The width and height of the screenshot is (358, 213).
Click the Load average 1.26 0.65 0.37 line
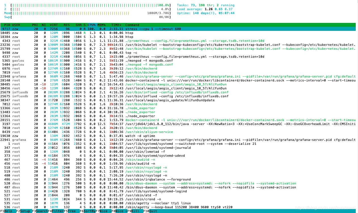coord(205,9)
